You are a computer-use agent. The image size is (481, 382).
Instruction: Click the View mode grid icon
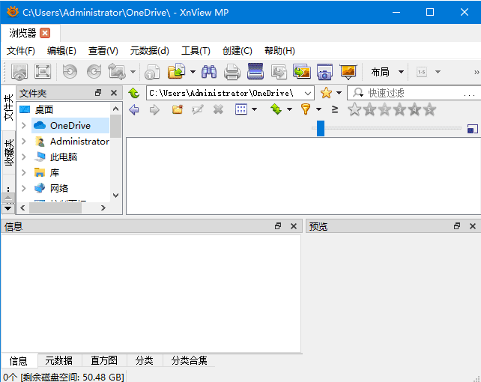[241, 109]
